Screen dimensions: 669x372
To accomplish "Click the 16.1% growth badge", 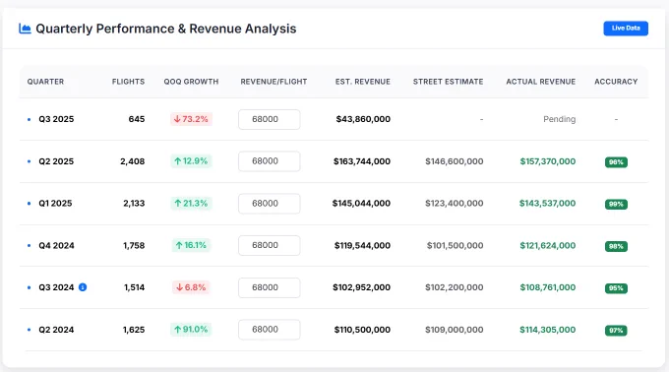I will click(x=191, y=245).
